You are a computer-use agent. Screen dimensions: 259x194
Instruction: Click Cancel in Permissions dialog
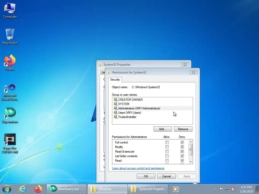(x=166, y=176)
